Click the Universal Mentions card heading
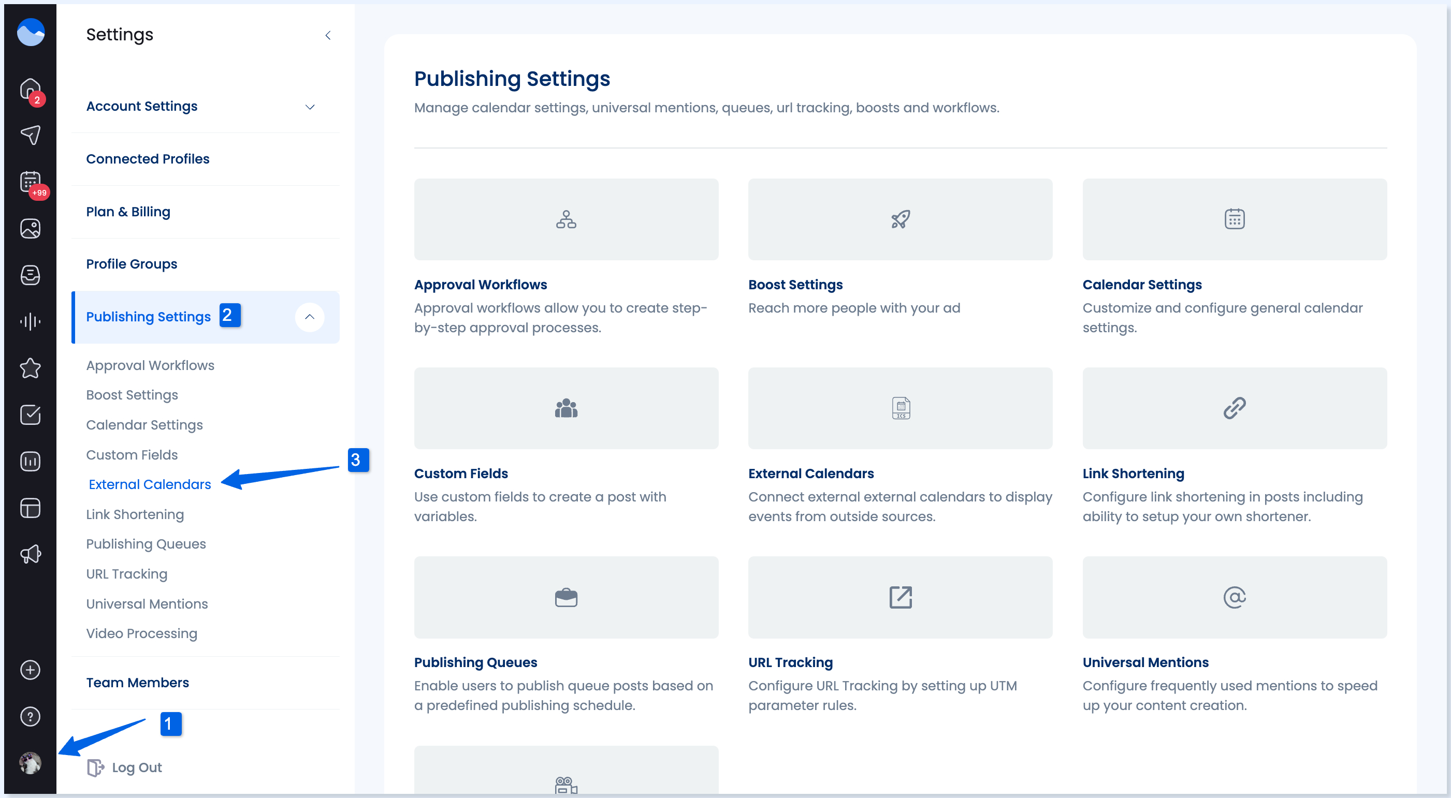Viewport: 1451px width, 798px height. point(1145,662)
